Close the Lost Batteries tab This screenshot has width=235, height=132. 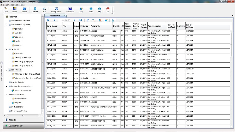65,16
